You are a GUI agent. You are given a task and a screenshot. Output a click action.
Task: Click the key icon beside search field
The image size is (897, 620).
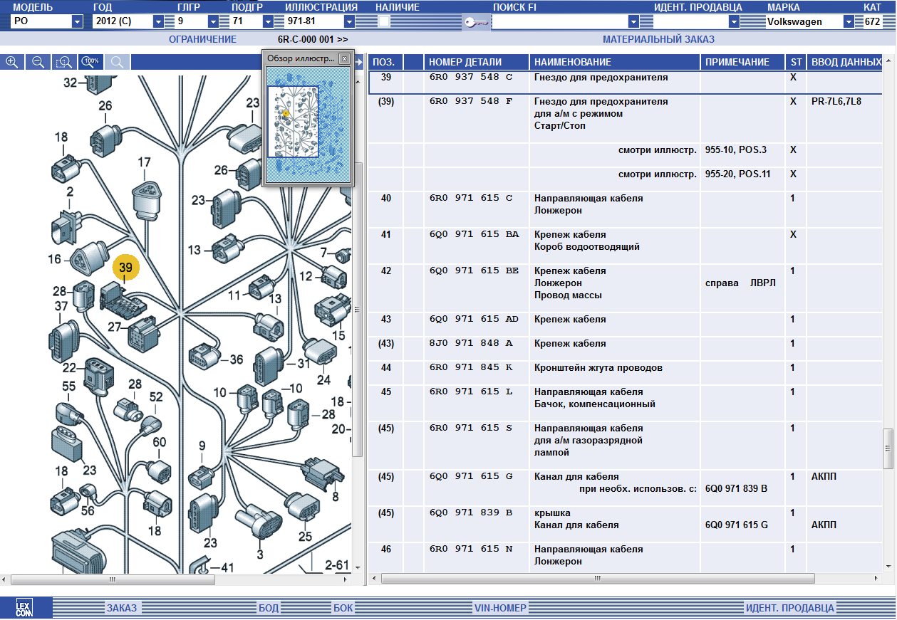point(475,22)
